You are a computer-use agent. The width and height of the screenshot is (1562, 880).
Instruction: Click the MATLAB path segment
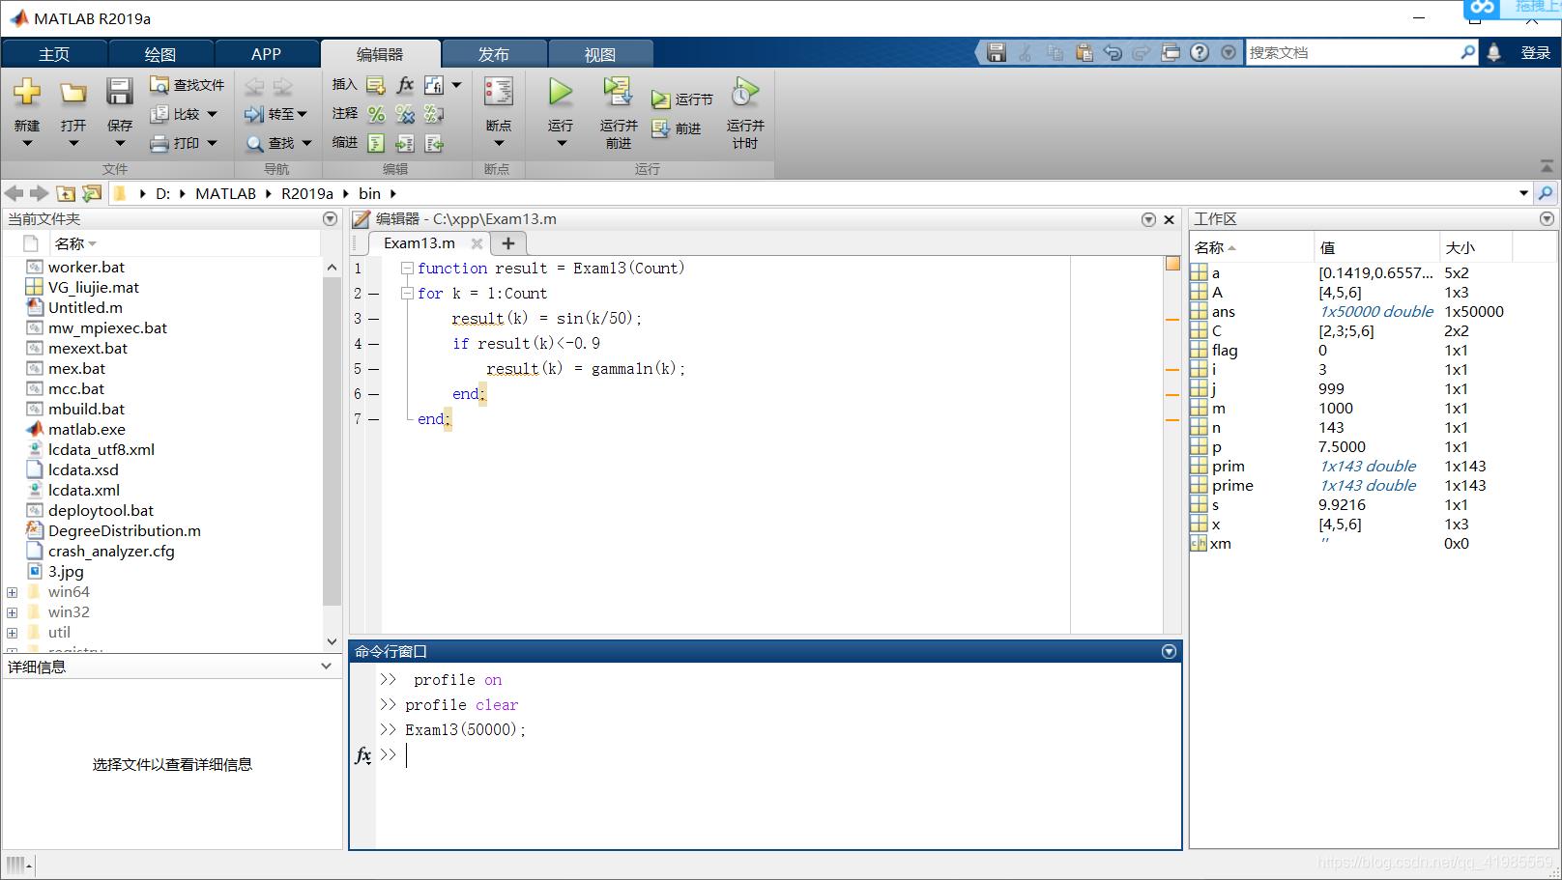[225, 193]
